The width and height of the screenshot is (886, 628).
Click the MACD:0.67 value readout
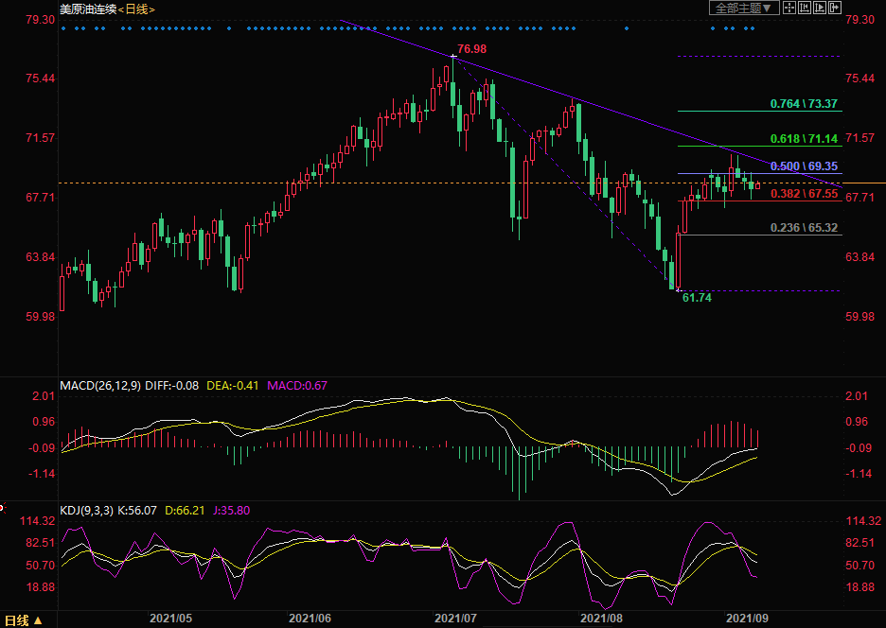pyautogui.click(x=297, y=385)
